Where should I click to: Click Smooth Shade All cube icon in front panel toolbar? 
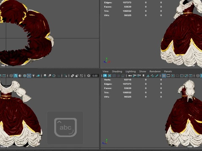pyautogui.click(x=16, y=76)
